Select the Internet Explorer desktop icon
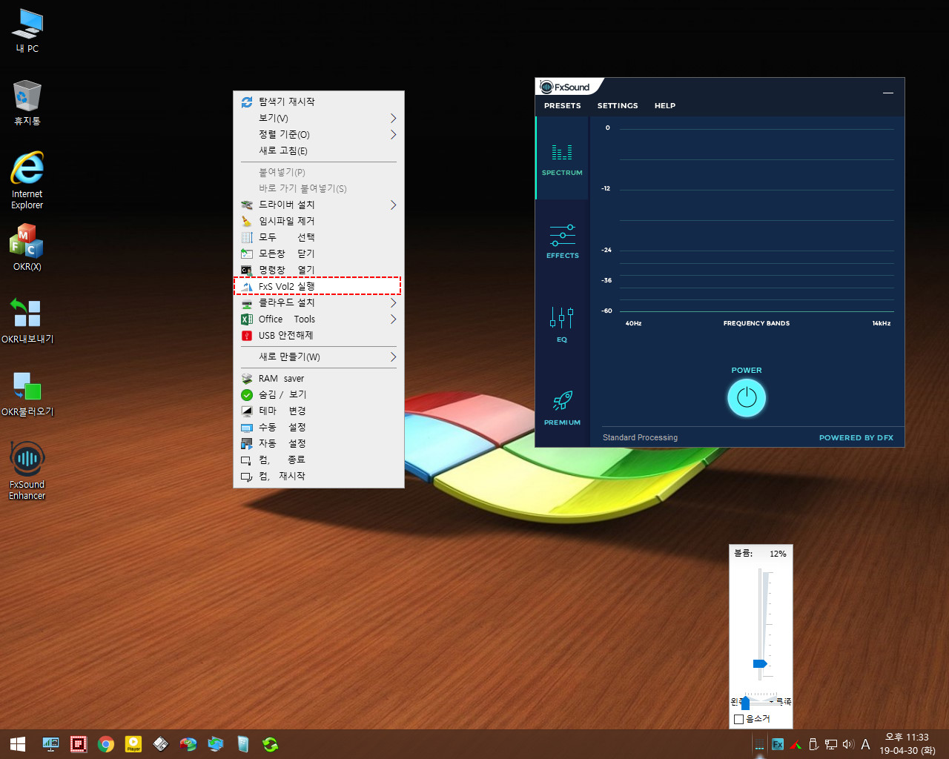949x759 pixels. (x=27, y=180)
